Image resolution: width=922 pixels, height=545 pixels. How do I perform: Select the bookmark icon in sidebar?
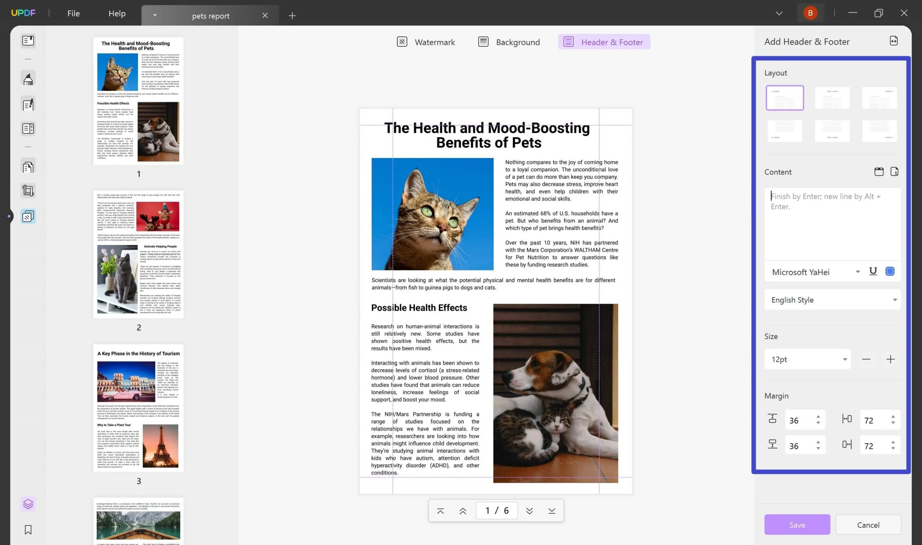coord(28,530)
